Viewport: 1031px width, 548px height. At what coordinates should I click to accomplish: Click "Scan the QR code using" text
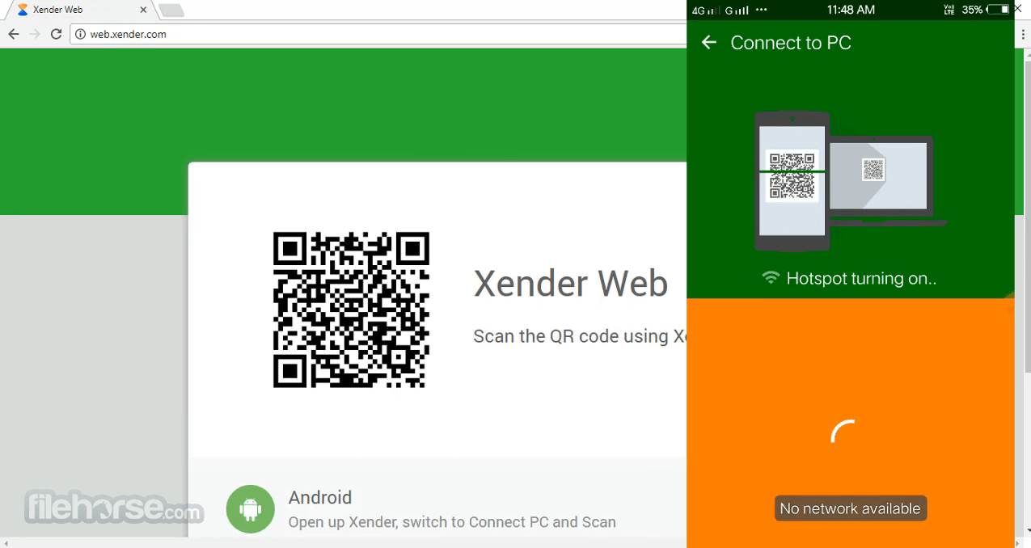point(571,336)
